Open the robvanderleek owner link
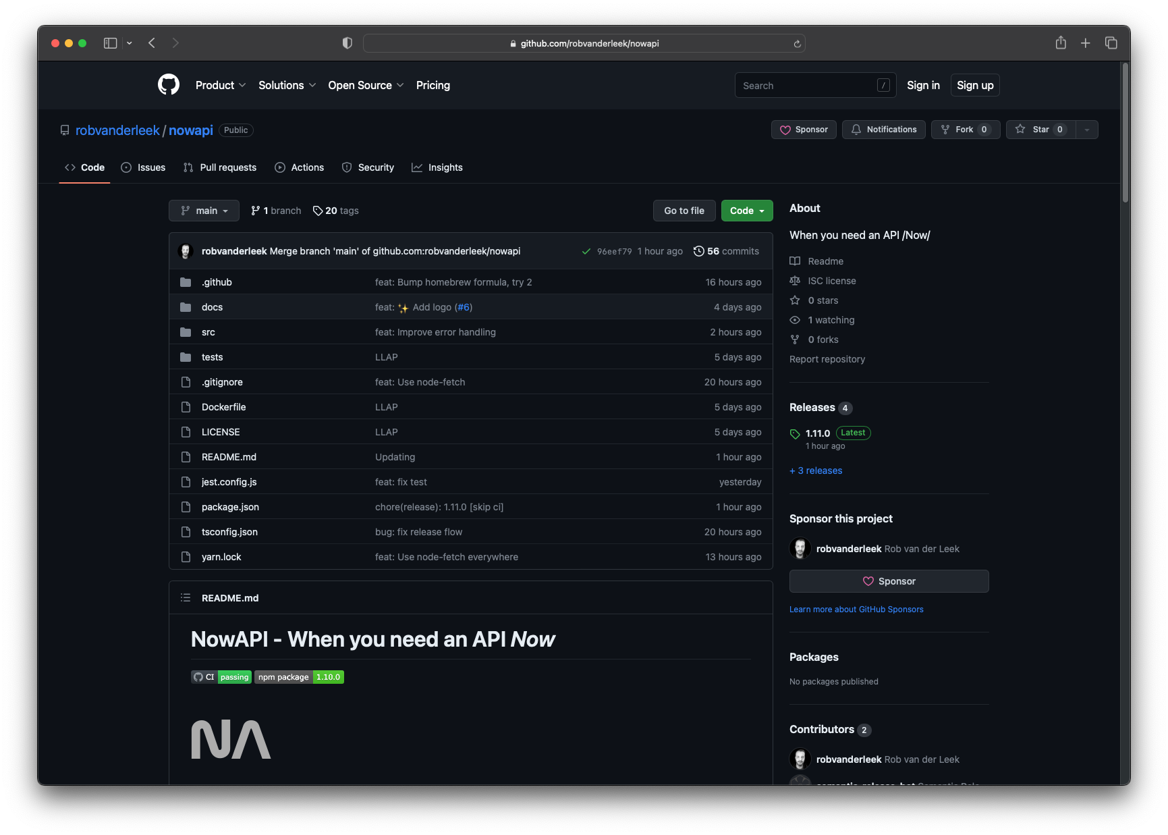Viewport: 1168px width, 835px height. click(117, 130)
